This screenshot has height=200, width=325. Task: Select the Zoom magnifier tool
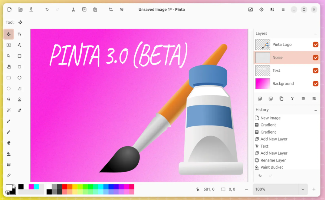point(8,56)
